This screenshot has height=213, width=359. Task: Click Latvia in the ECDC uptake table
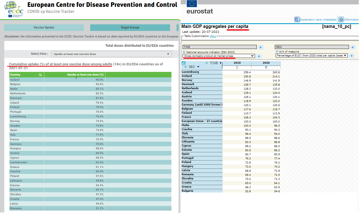14,204
